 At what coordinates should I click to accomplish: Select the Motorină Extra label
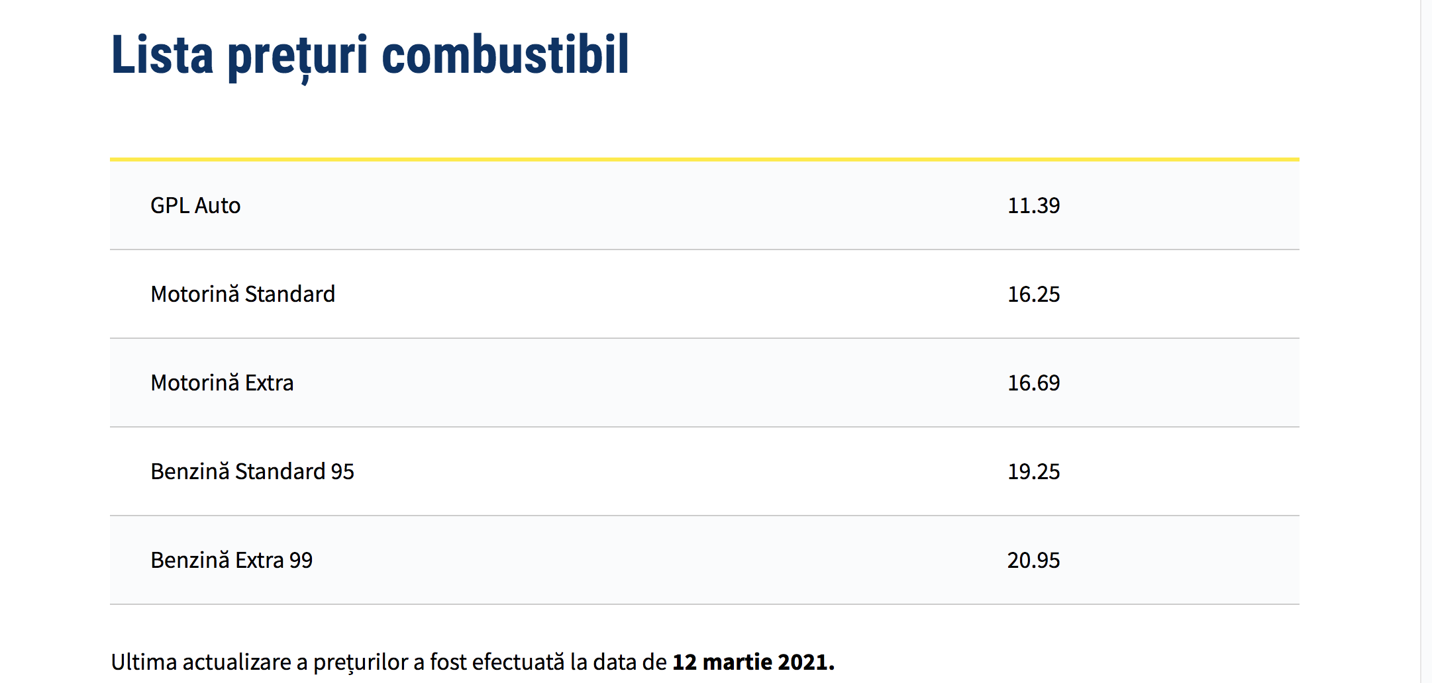point(222,383)
